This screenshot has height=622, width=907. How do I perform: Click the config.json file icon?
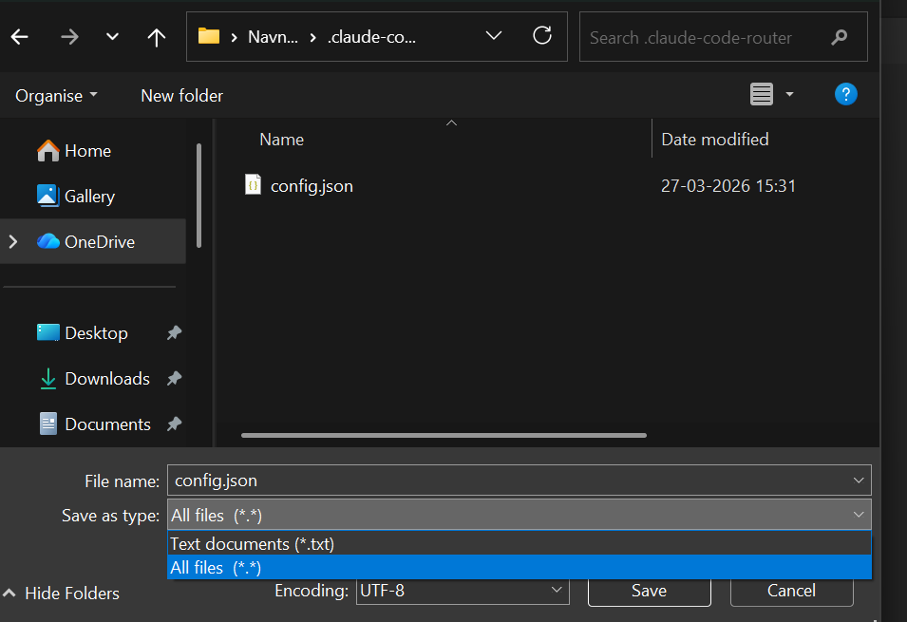(253, 185)
